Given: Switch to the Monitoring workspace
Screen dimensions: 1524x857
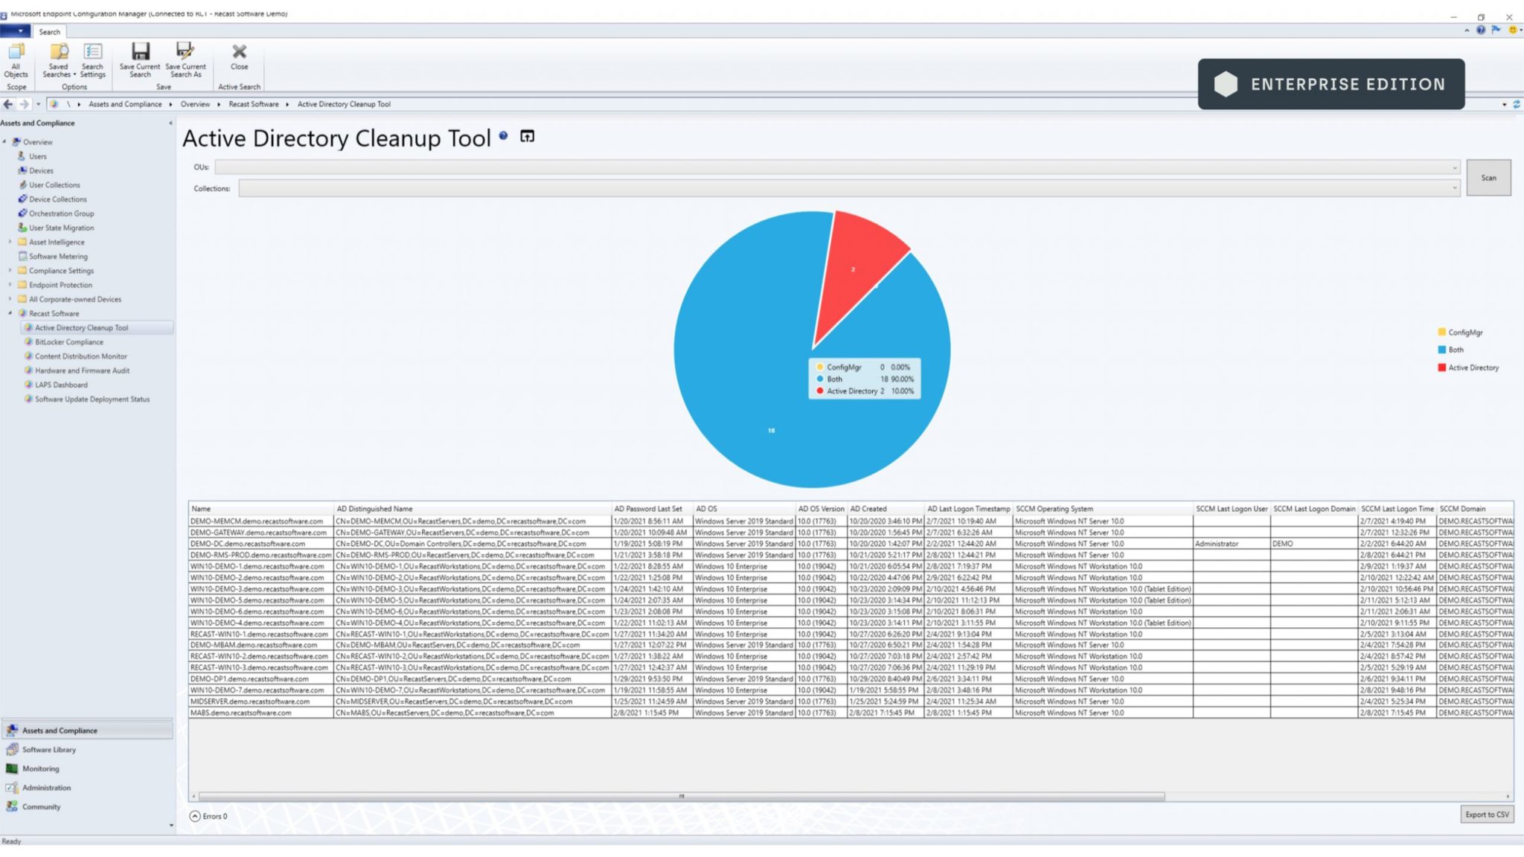Looking at the screenshot, I should point(40,768).
